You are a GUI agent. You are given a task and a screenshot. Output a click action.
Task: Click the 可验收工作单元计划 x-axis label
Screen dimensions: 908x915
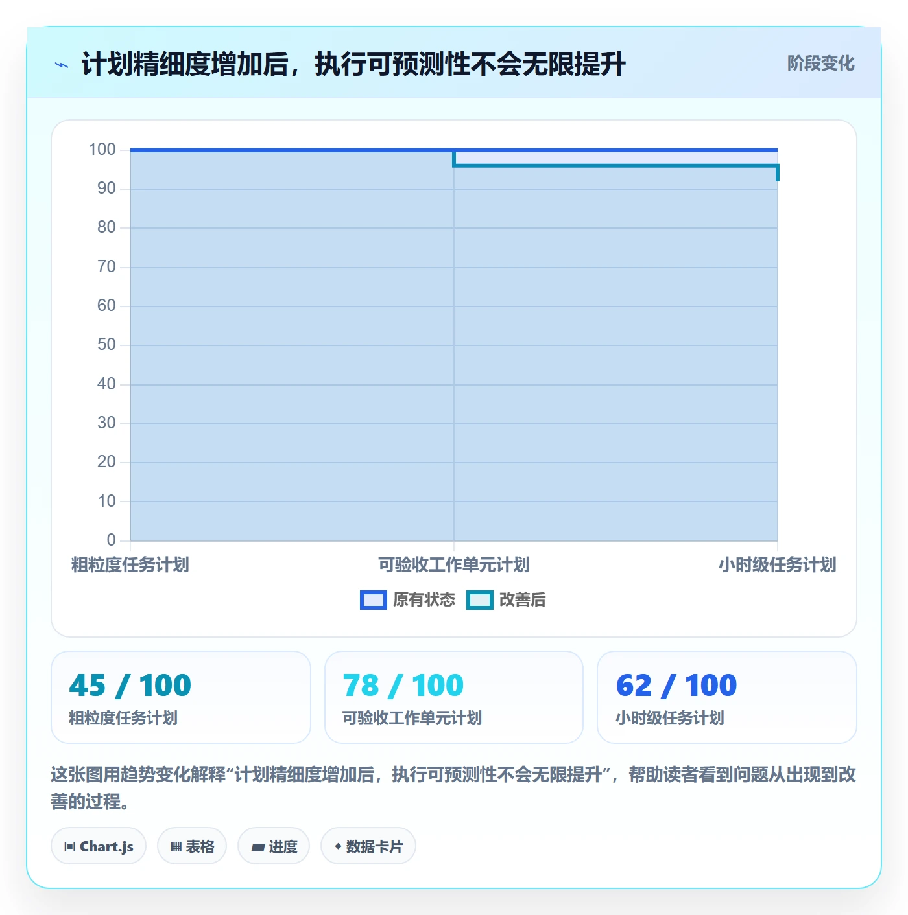[454, 564]
